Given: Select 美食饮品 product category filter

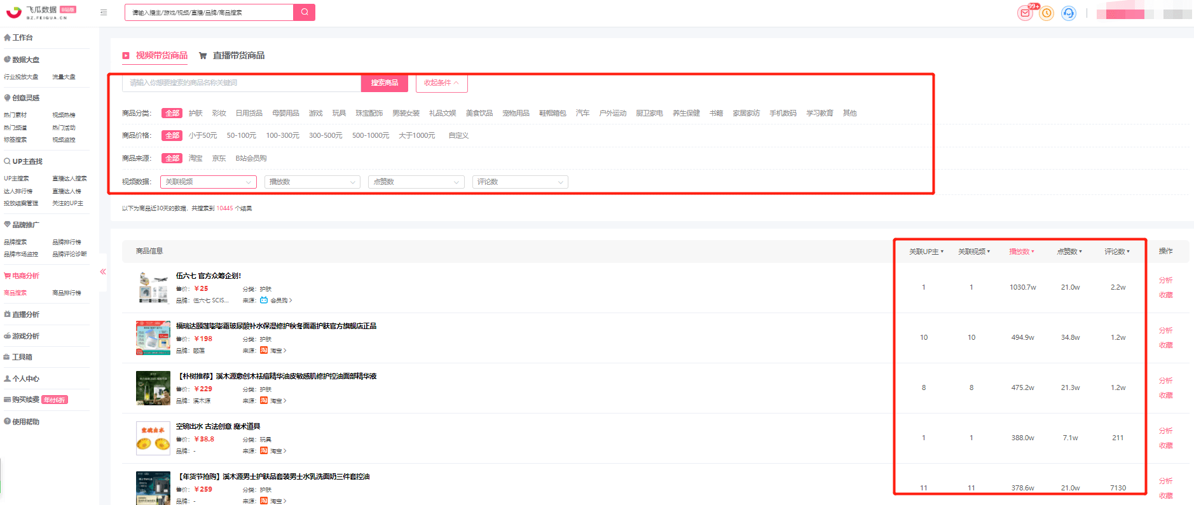Looking at the screenshot, I should [479, 113].
